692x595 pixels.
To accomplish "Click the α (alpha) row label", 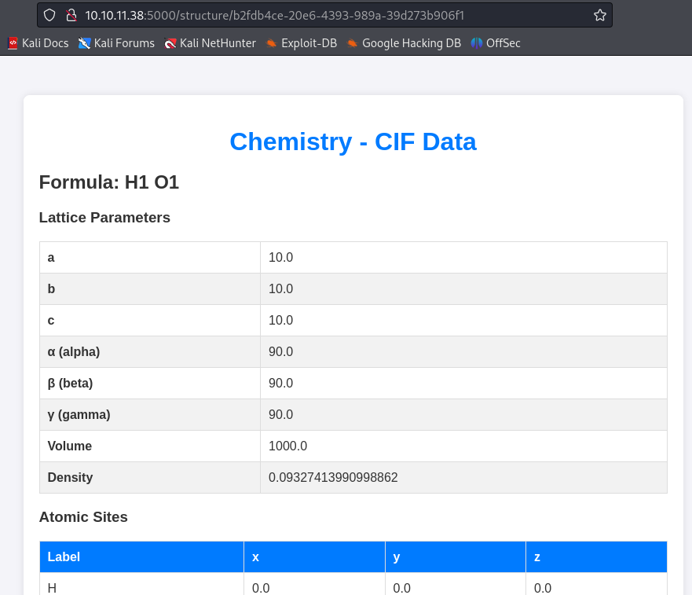I will tap(74, 351).
